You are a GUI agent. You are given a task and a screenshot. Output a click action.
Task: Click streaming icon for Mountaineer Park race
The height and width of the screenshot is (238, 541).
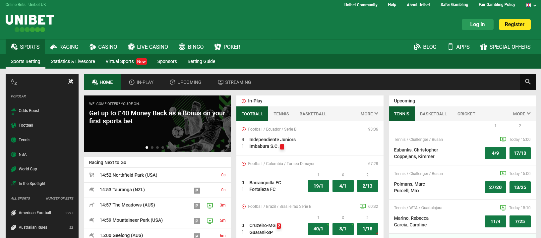210,221
